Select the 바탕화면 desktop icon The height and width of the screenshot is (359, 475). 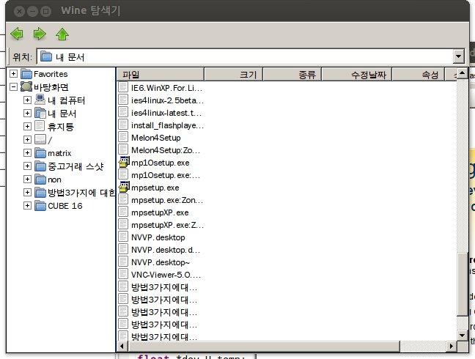click(26, 86)
